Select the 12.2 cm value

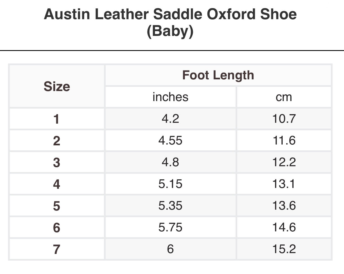pyautogui.click(x=284, y=162)
